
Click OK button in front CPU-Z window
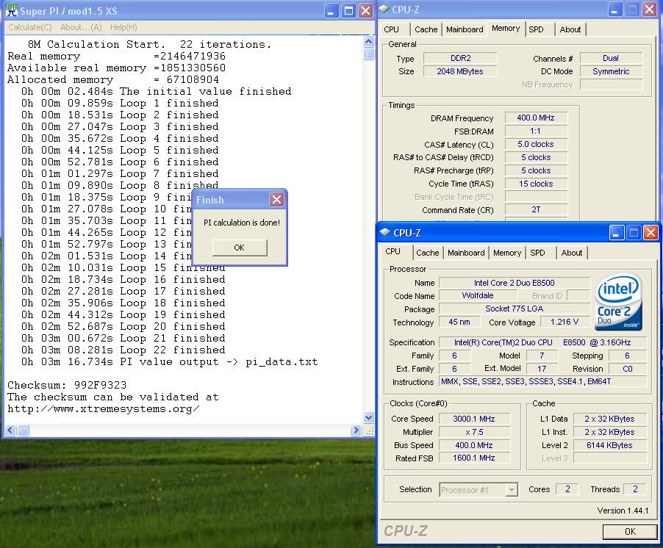(x=630, y=532)
